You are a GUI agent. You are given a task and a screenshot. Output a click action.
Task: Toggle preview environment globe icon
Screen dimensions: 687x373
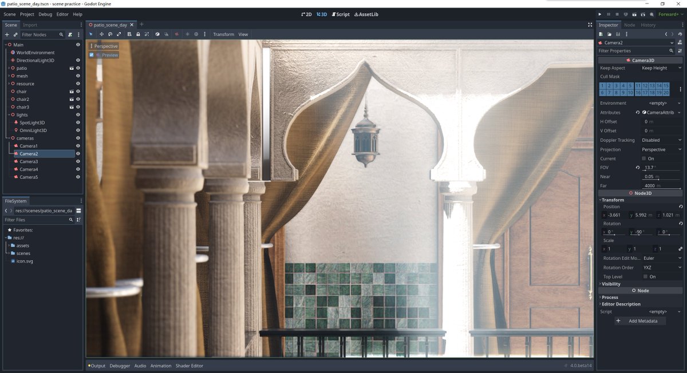pos(196,34)
